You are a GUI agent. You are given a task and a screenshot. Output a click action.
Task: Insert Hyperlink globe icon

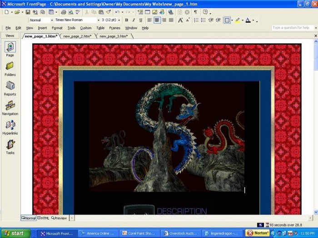point(171,12)
